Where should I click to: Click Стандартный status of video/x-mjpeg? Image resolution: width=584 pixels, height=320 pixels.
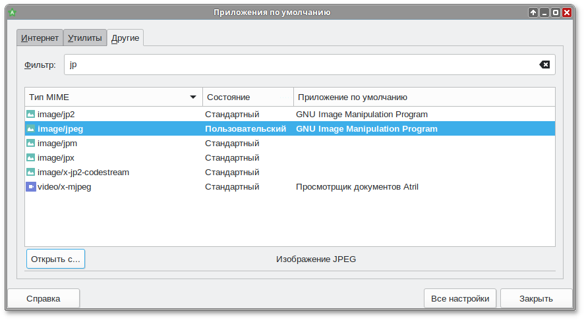point(232,187)
